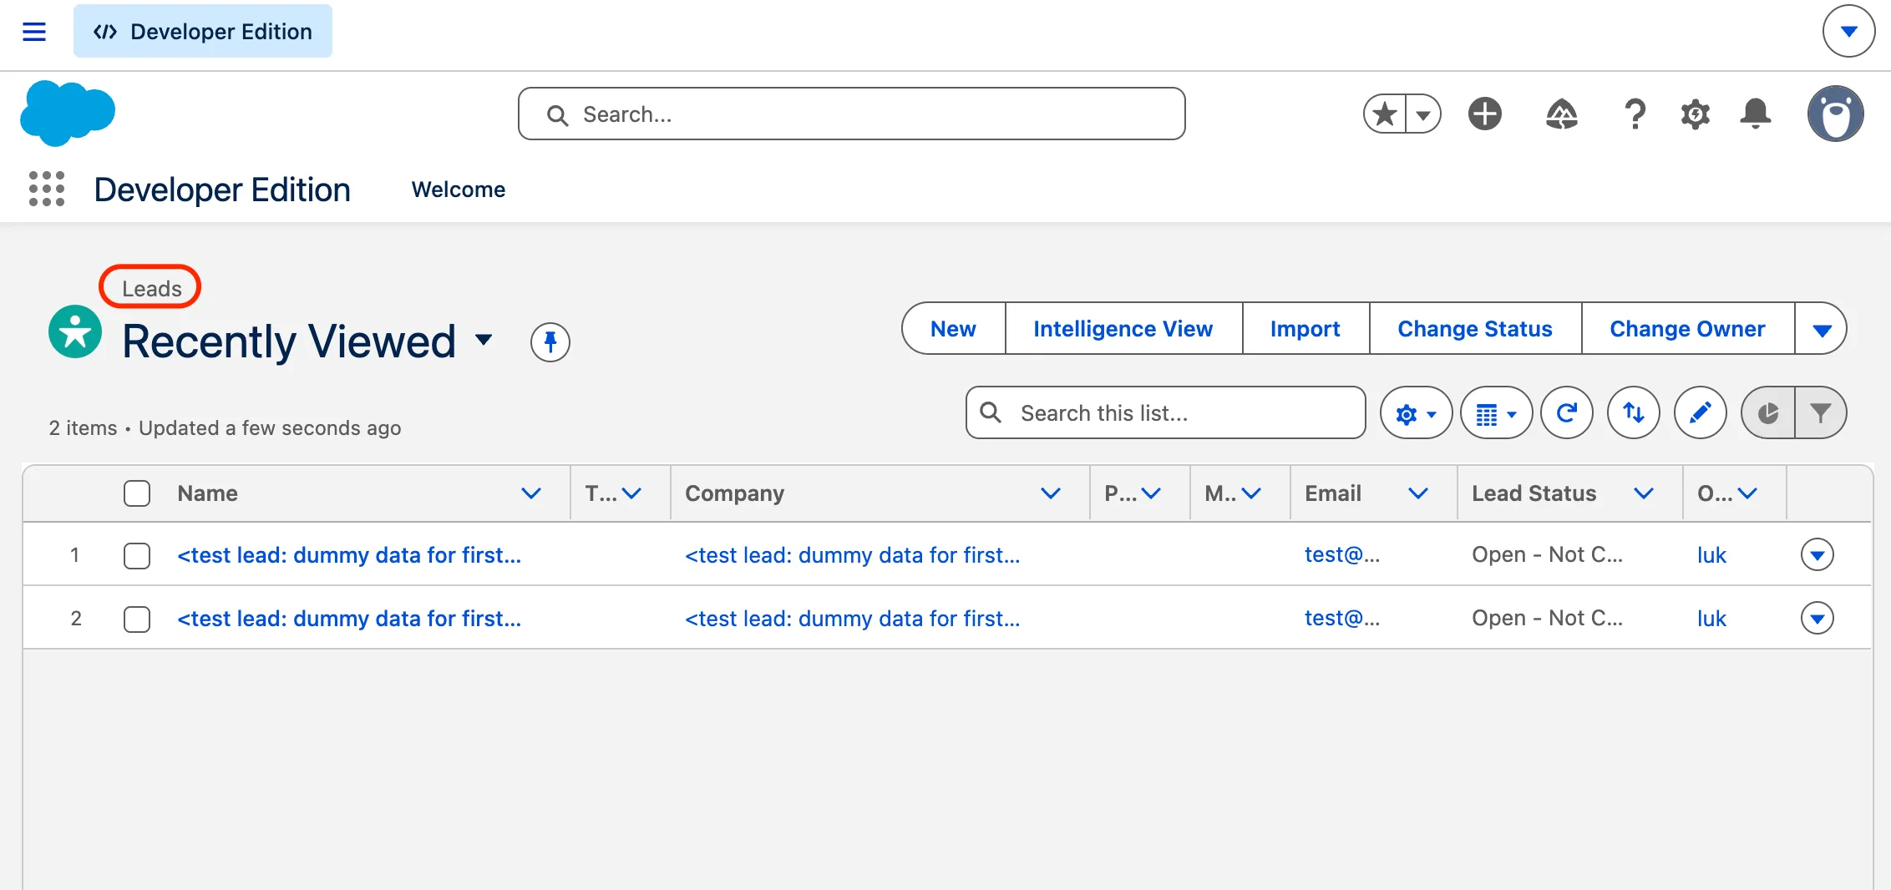This screenshot has width=1891, height=890.
Task: Open row 2 lead name link
Action: pyautogui.click(x=349, y=619)
